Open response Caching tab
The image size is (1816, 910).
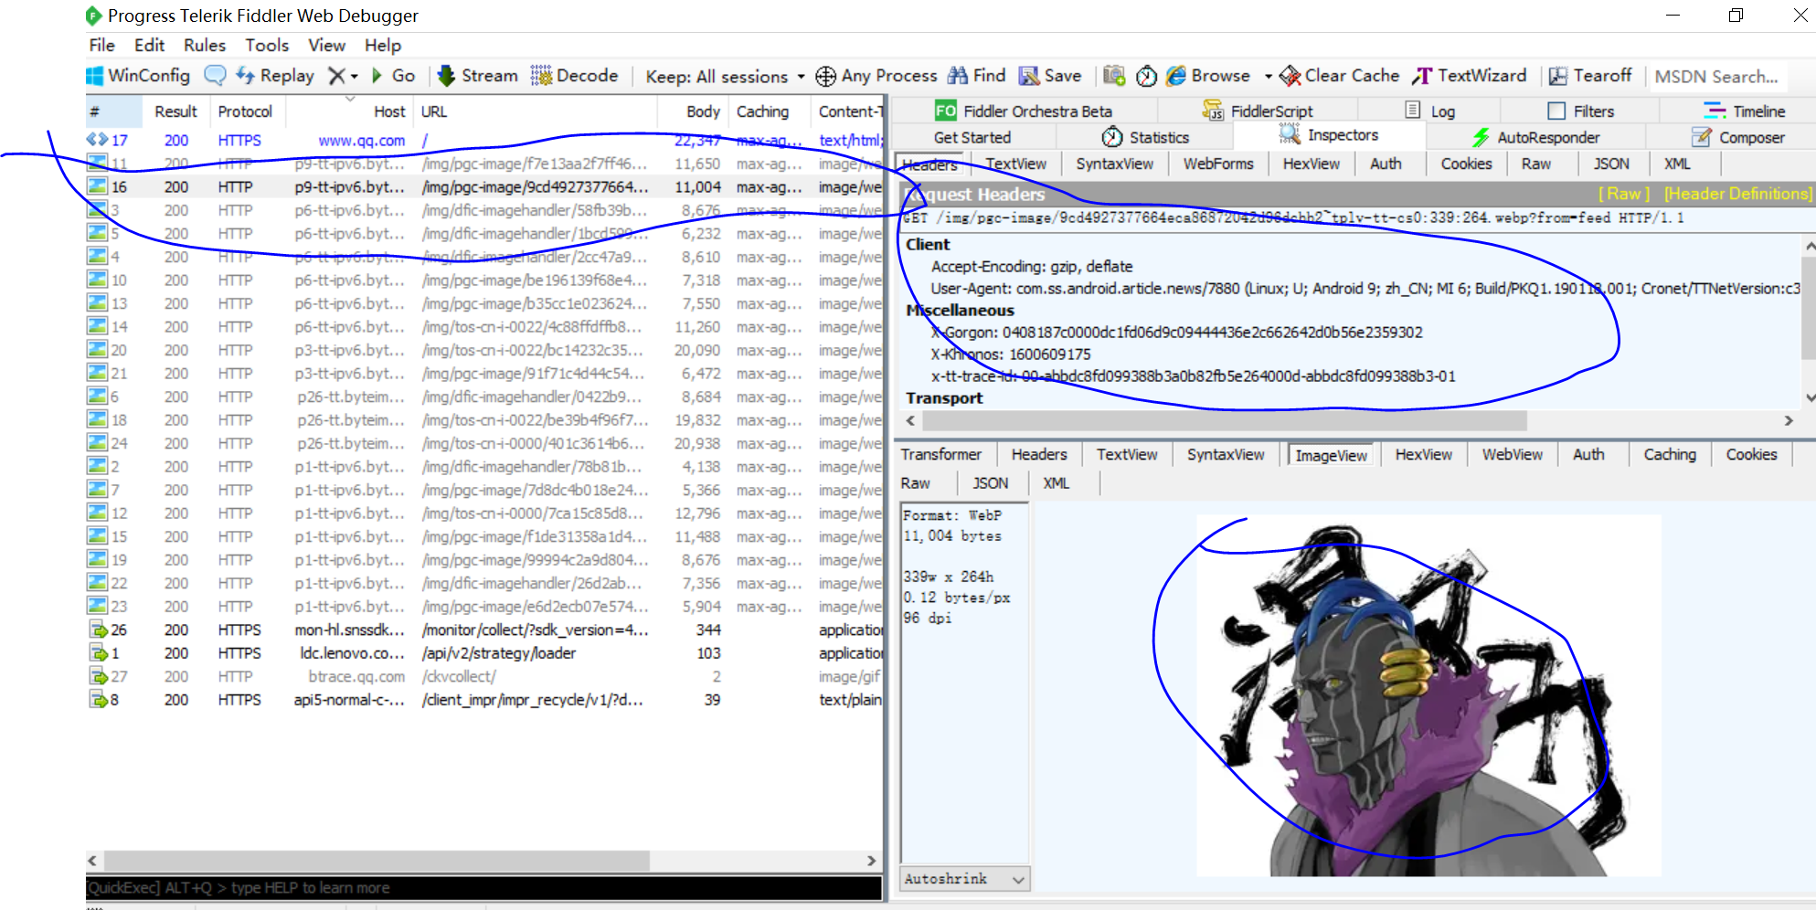(x=1670, y=455)
